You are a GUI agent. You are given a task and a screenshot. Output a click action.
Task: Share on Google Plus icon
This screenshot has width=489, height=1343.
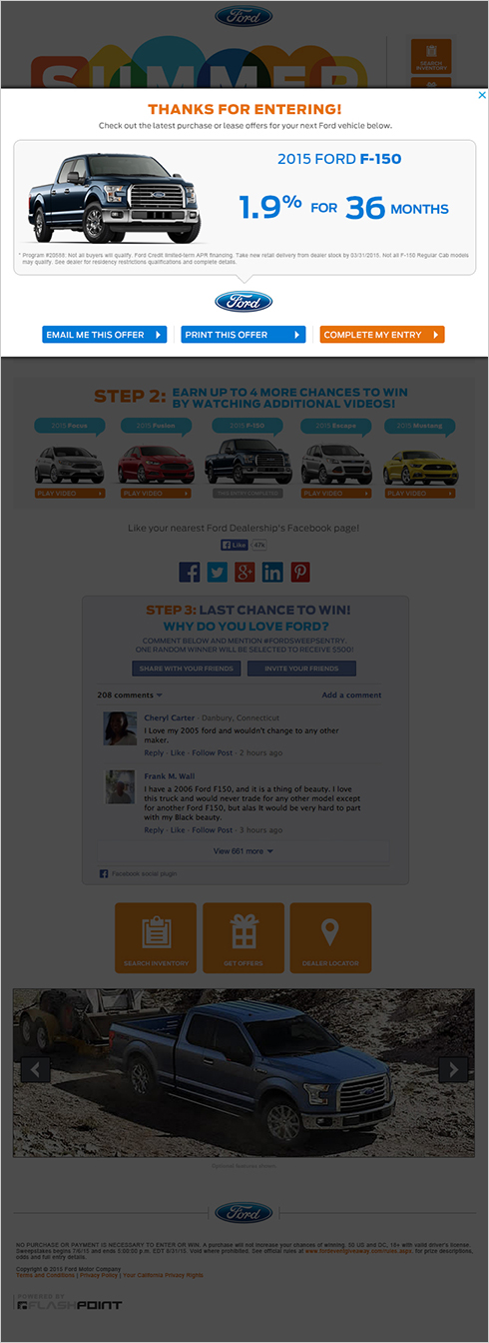[x=244, y=572]
